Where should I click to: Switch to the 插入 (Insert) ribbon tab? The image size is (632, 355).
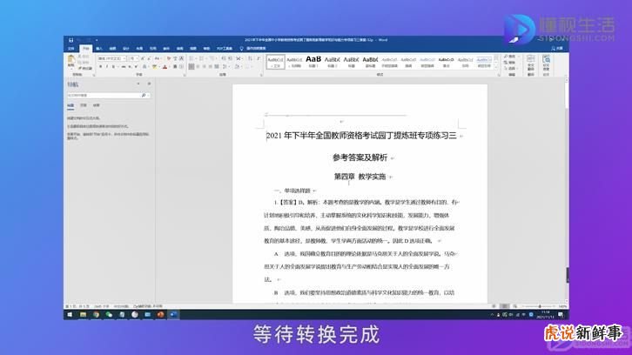[99, 49]
